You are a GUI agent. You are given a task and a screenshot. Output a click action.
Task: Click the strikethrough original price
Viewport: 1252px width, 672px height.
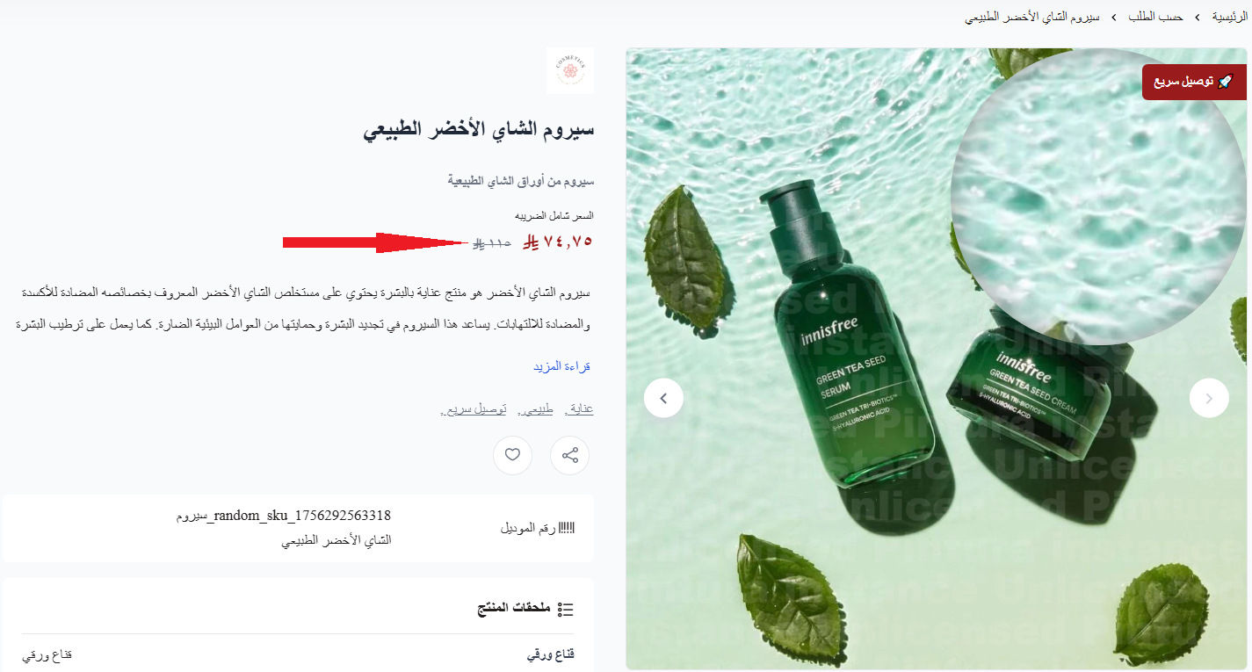(492, 242)
